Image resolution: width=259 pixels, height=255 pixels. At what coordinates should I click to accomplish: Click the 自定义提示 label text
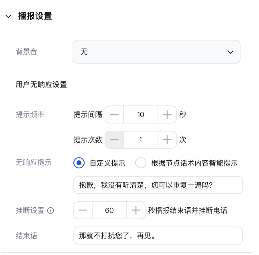(x=107, y=163)
